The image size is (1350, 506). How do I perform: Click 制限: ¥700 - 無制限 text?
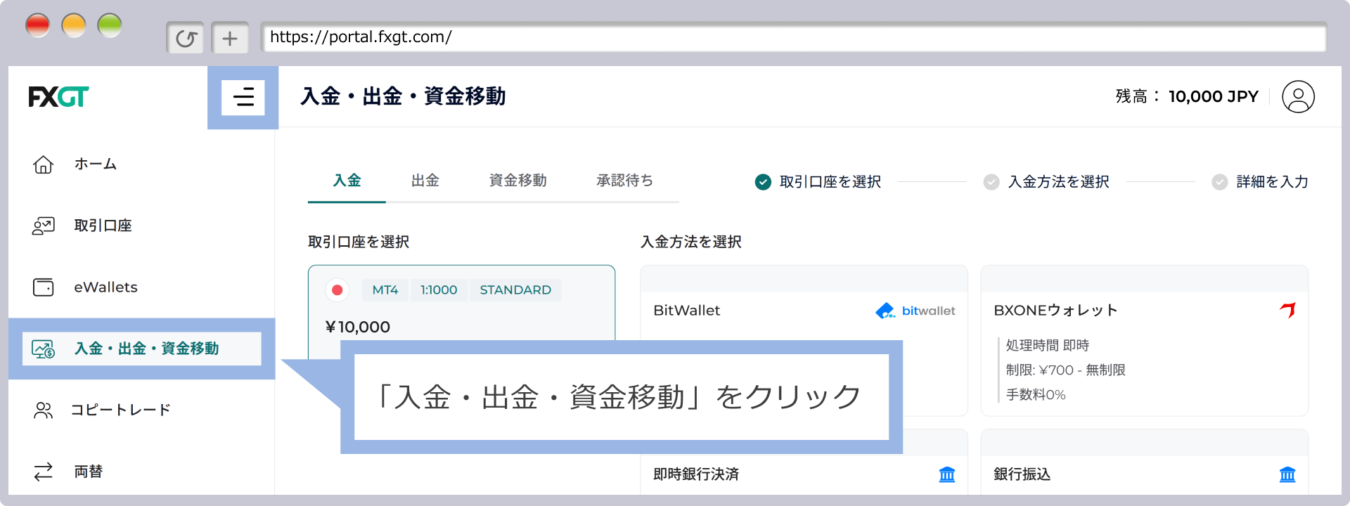tap(1066, 370)
